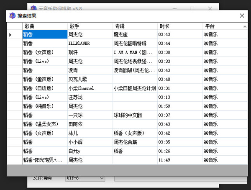Select song cell 稻香 (纯音乐)
This screenshot has width=251, height=190.
click(x=45, y=106)
